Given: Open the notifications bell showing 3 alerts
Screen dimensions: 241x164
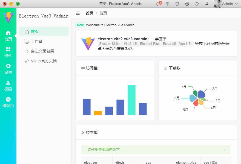Looking at the screenshot, I should [x=157, y=4].
